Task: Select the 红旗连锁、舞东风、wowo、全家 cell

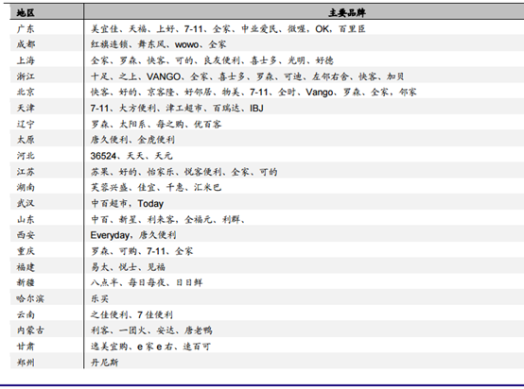Action: pyautogui.click(x=158, y=44)
